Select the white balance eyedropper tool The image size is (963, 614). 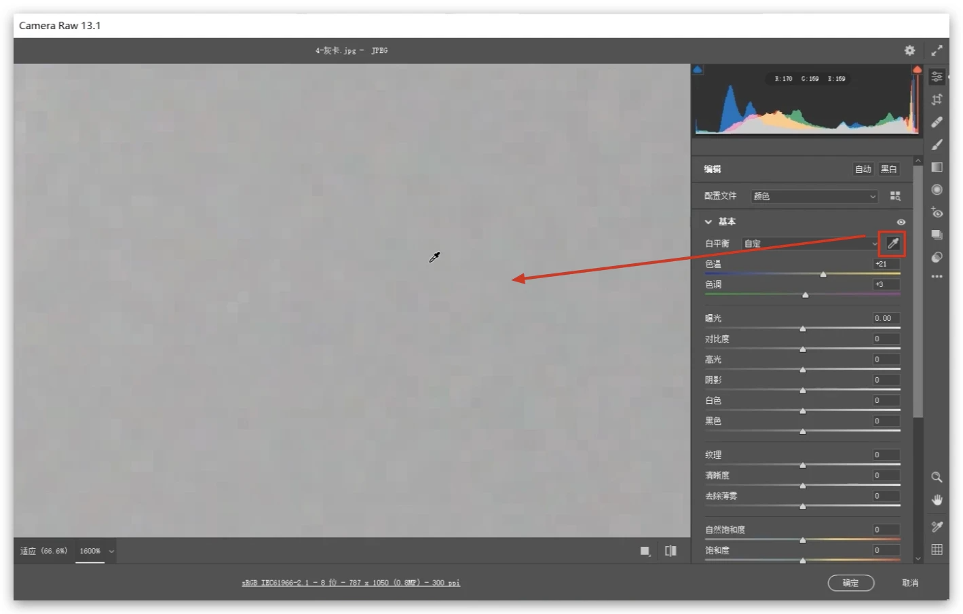[892, 244]
